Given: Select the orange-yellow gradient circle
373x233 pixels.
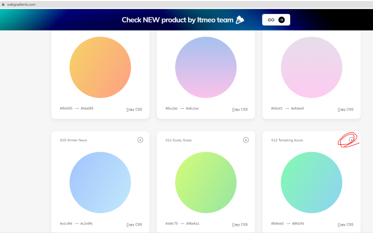Looking at the screenshot, I should (100, 67).
